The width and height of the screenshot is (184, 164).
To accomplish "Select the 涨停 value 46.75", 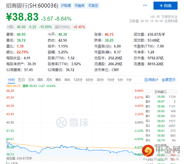I will tap(109, 34).
